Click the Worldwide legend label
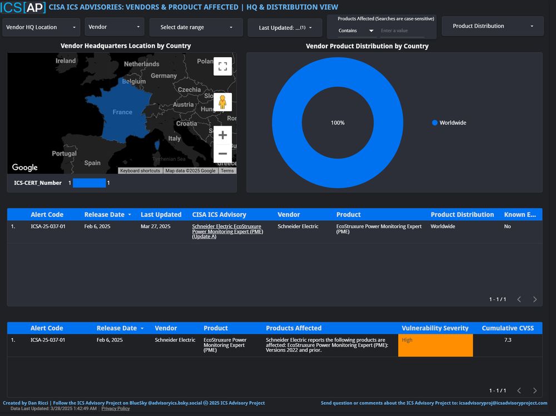Screen dimensions: 556x416 pos(453,123)
